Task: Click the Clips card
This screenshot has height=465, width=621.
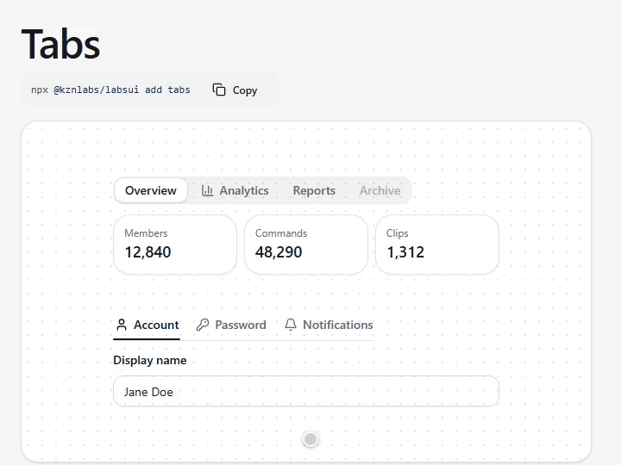Action: (436, 245)
